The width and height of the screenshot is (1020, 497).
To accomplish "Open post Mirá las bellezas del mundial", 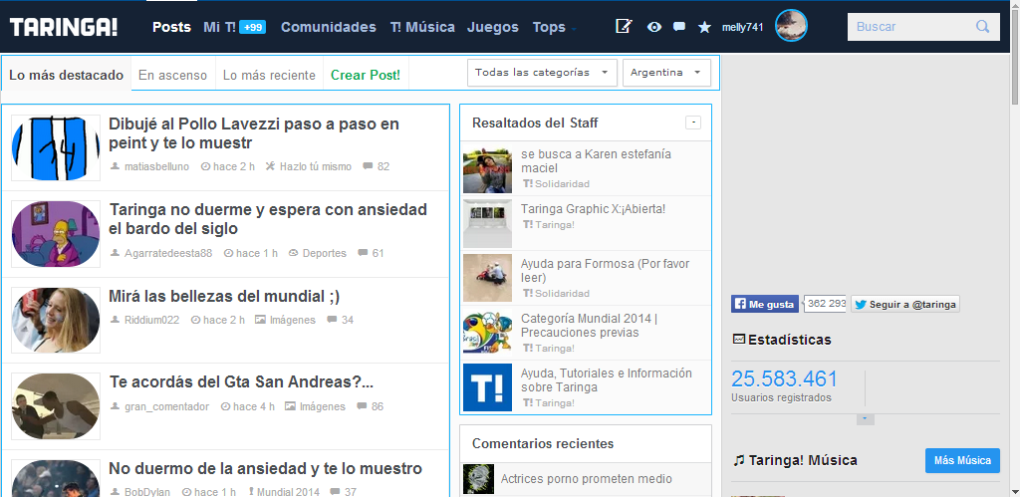I will [x=224, y=296].
